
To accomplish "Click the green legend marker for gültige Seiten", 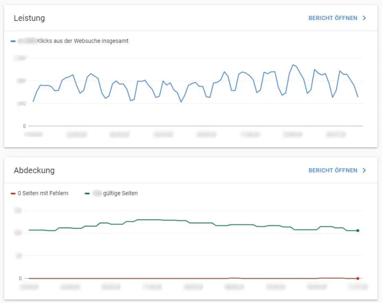I will coord(87,193).
